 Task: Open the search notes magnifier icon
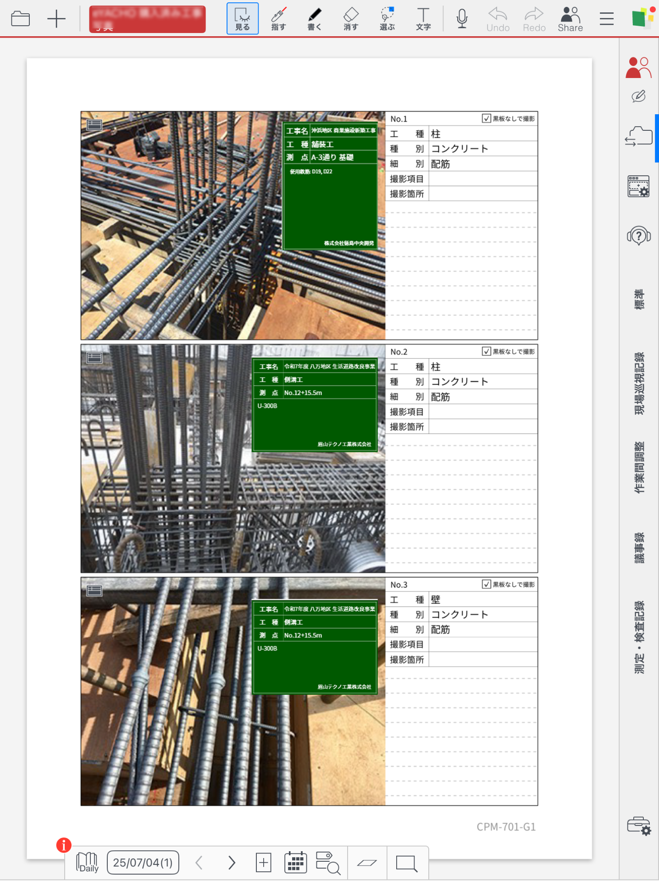coord(328,863)
